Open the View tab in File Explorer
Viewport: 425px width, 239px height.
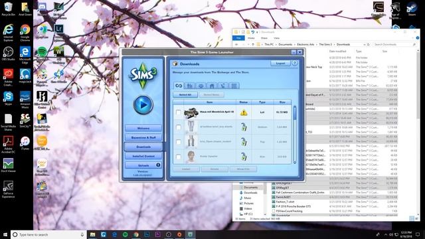pyautogui.click(x=276, y=38)
